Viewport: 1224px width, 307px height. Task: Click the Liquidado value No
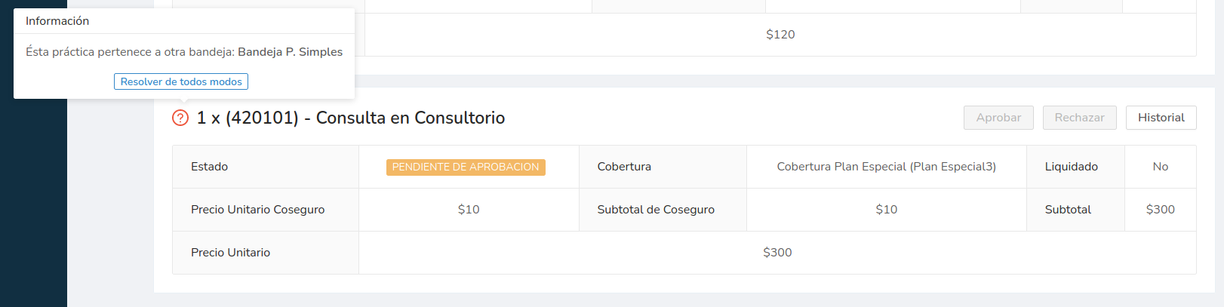pos(1160,167)
